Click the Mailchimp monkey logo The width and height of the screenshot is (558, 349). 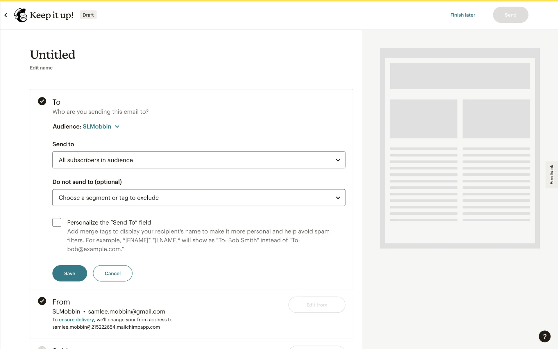[21, 15]
